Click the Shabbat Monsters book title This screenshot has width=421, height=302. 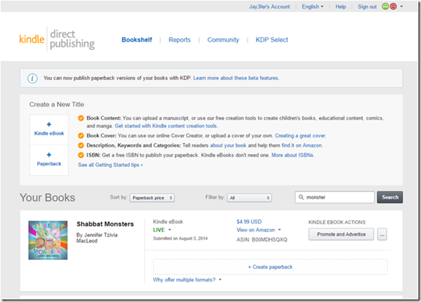(105, 224)
